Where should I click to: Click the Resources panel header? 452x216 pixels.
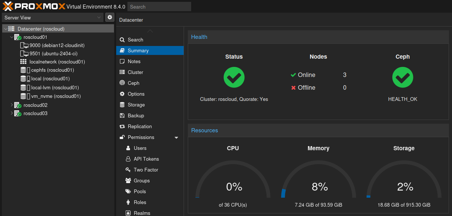[318, 130]
